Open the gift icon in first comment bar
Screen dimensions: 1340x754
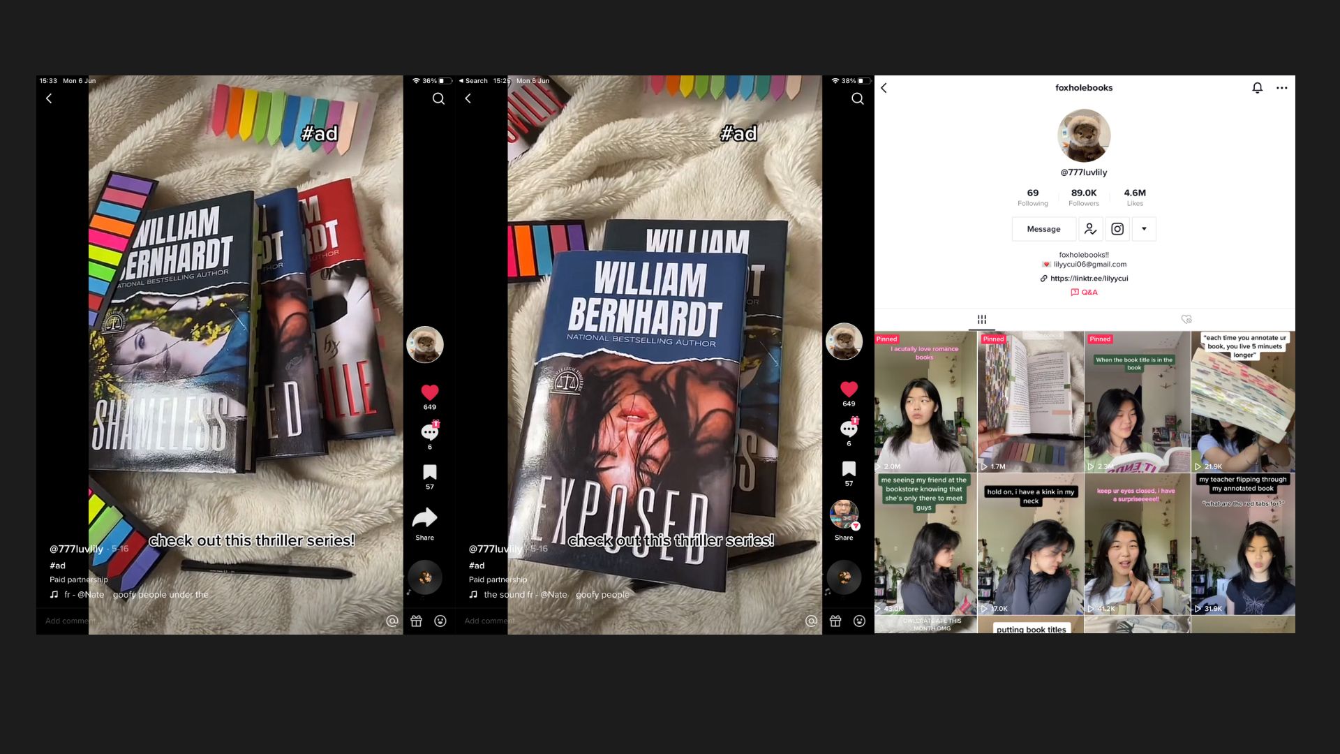tap(416, 621)
